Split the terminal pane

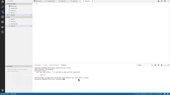pyautogui.click(x=158, y=65)
